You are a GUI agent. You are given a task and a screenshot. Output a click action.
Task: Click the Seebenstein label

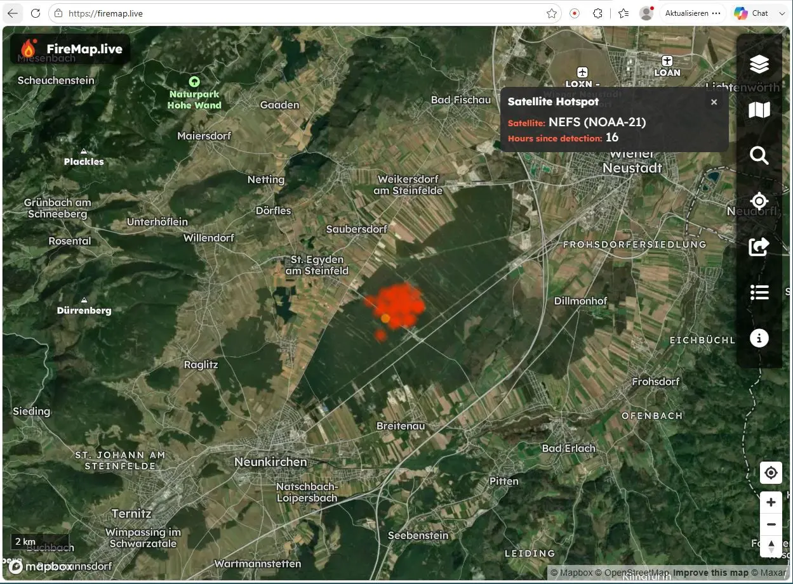click(x=418, y=535)
